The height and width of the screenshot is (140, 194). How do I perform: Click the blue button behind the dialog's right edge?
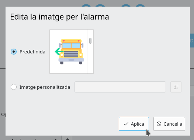(192, 41)
